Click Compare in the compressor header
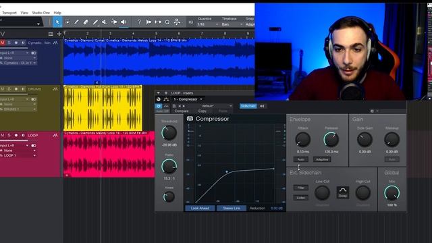432x243 pixels. [182, 111]
